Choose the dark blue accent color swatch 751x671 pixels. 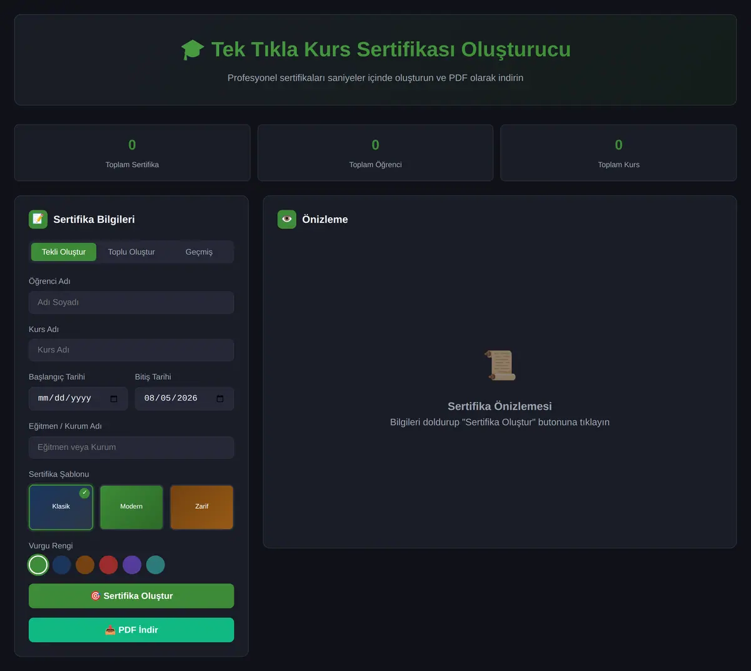(x=61, y=565)
